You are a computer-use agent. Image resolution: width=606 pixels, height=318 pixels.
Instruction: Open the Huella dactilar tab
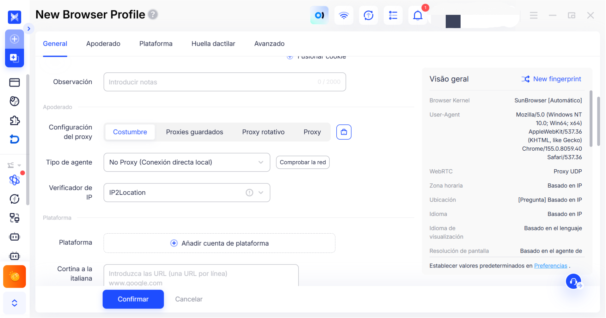213,44
